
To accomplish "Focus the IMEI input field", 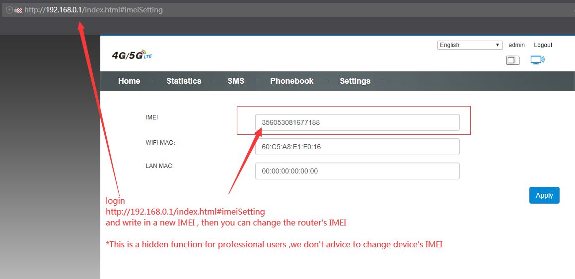I will pos(357,122).
